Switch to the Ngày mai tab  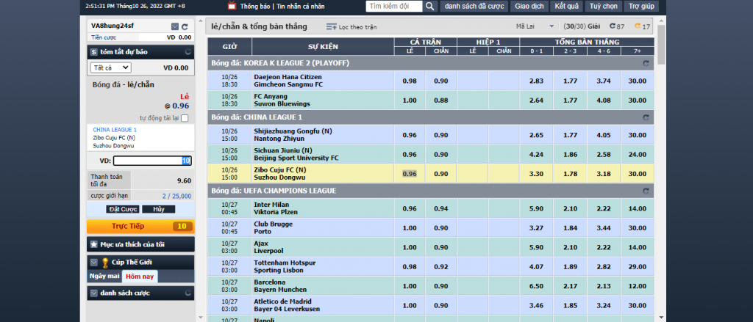point(104,277)
